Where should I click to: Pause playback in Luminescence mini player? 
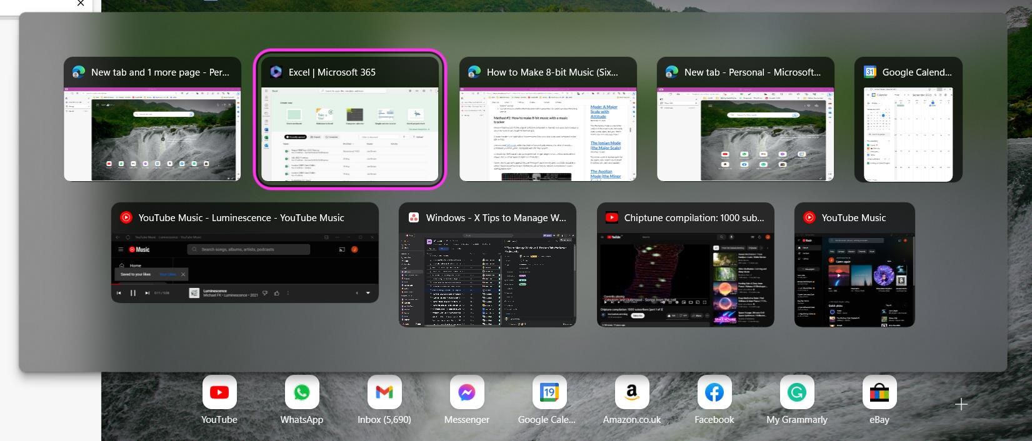pyautogui.click(x=133, y=293)
